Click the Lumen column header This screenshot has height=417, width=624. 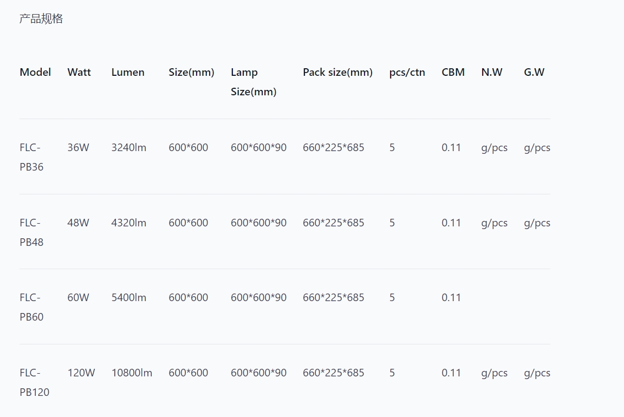pyautogui.click(x=128, y=73)
